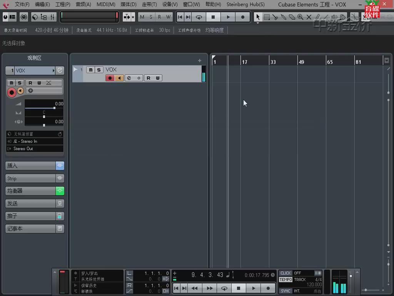Open the 编辑(E) menu
The width and height of the screenshot is (394, 296).
42,5
